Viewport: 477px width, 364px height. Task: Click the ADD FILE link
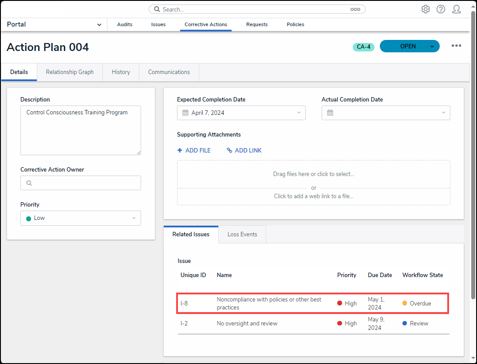pyautogui.click(x=194, y=151)
